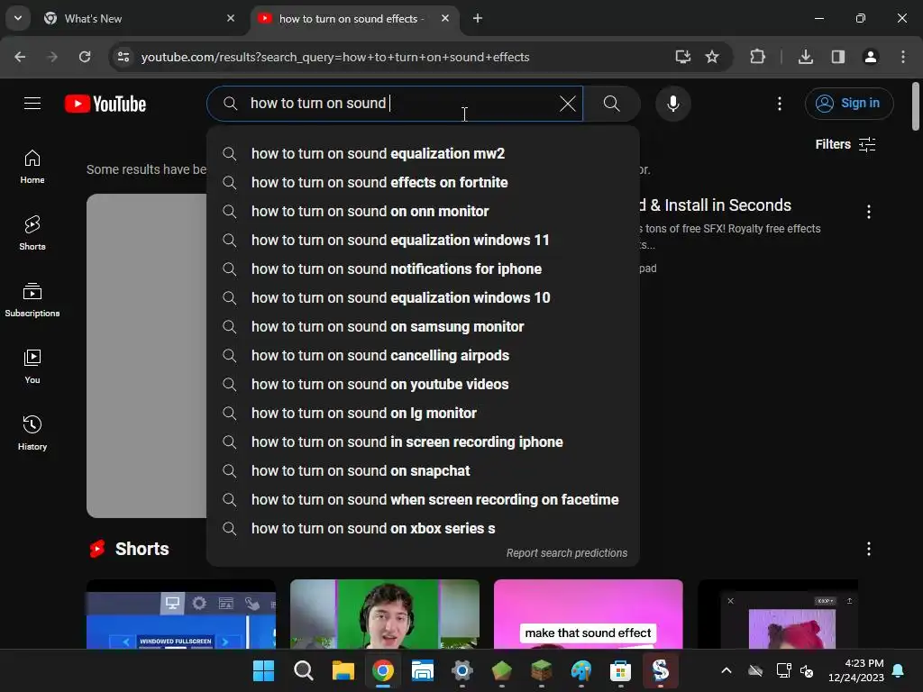Close the What's New tab

tap(231, 18)
